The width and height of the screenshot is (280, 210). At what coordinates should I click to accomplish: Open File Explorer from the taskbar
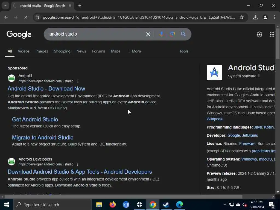pos(99,205)
